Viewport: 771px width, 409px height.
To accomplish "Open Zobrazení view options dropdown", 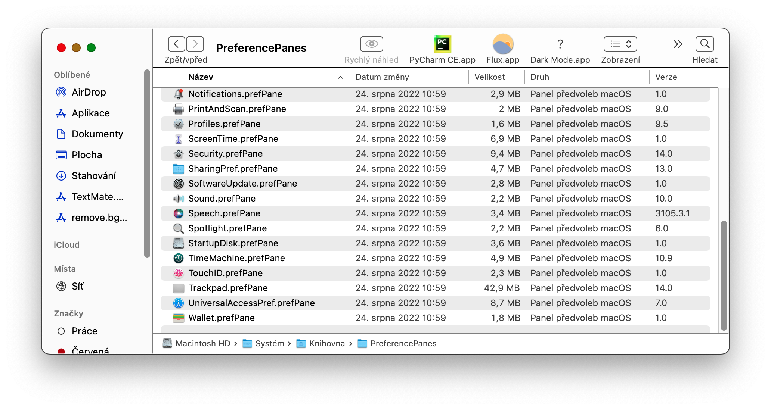I will pyautogui.click(x=620, y=44).
